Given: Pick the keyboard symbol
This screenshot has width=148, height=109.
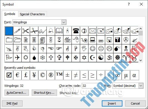Looking at the screenshot, I should [x=67, y=40].
